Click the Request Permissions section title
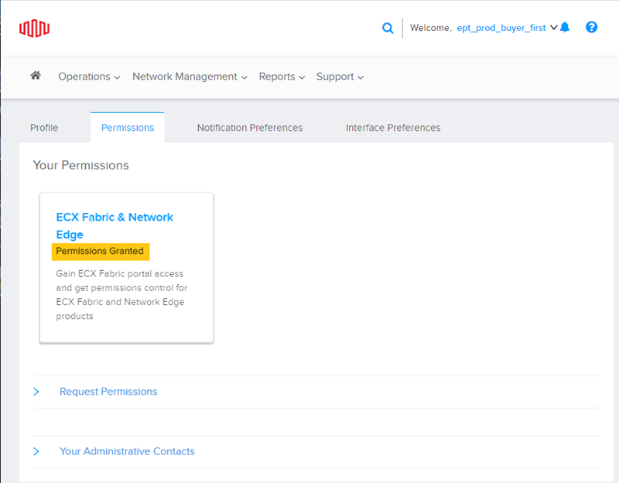 108,392
